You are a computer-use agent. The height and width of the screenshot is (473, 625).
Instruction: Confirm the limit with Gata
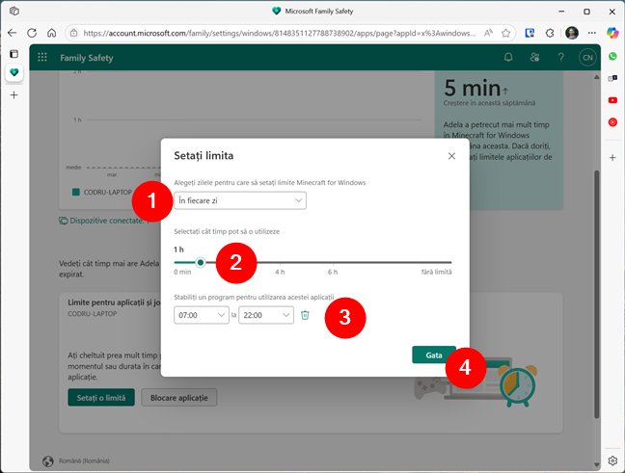434,355
